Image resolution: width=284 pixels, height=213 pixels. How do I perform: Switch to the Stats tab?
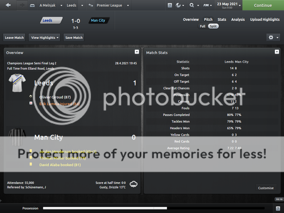tap(222, 19)
